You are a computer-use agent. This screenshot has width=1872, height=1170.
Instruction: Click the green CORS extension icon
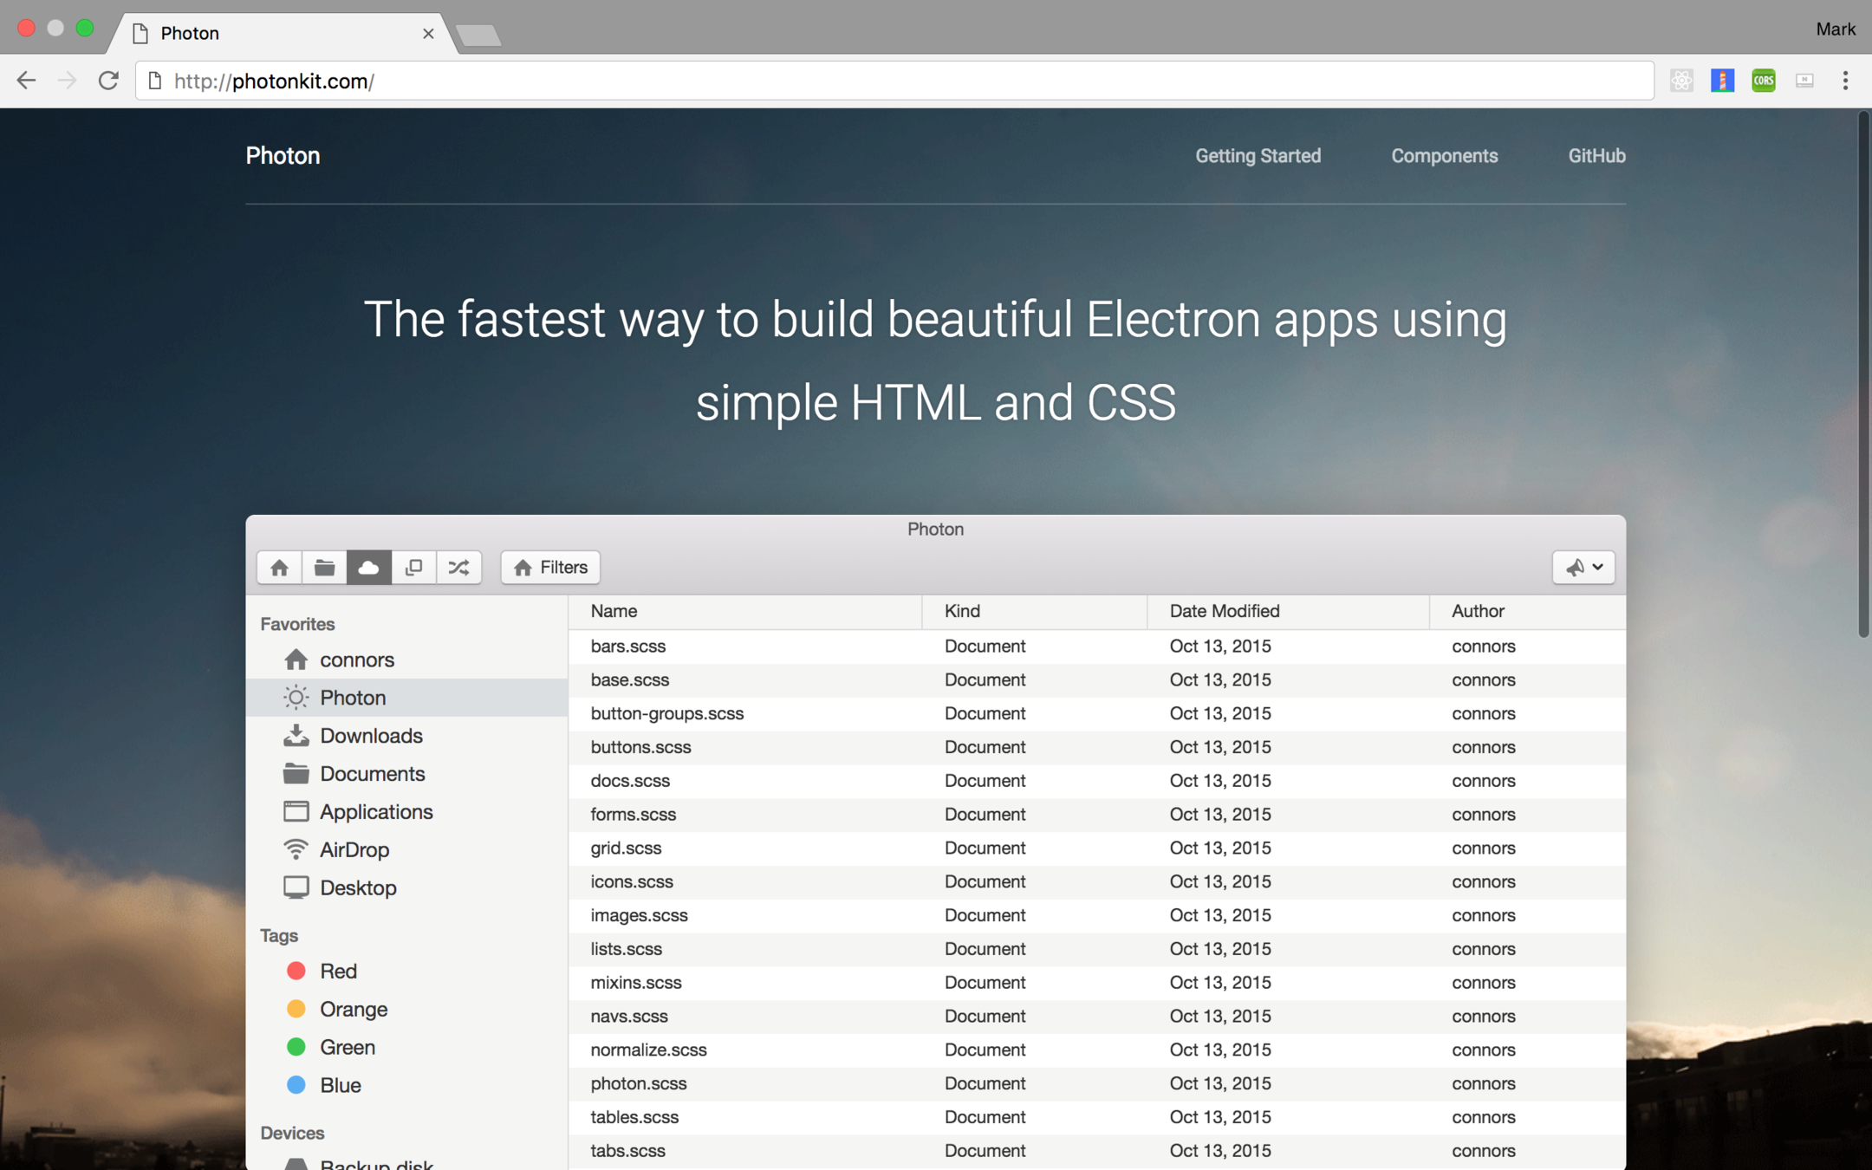pyautogui.click(x=1763, y=81)
